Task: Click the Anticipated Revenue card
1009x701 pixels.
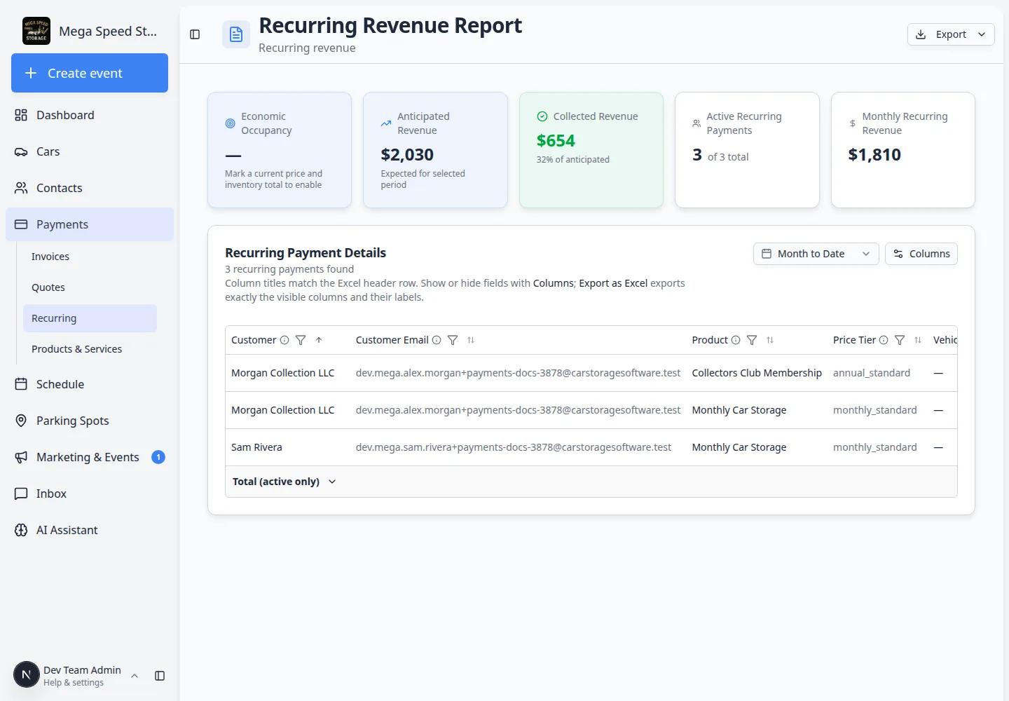Action: (435, 150)
